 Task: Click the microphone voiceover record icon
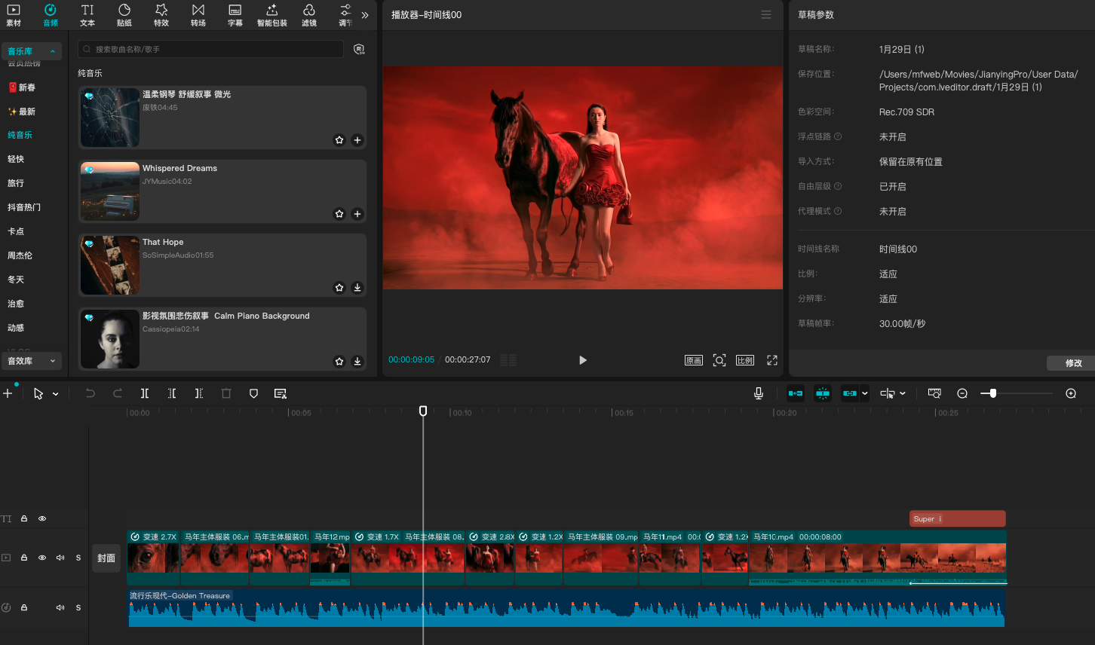coord(759,393)
